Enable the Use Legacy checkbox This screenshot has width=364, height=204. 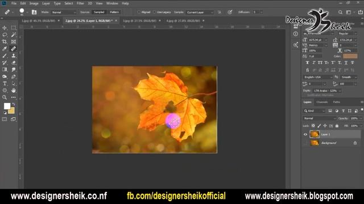coord(154,12)
